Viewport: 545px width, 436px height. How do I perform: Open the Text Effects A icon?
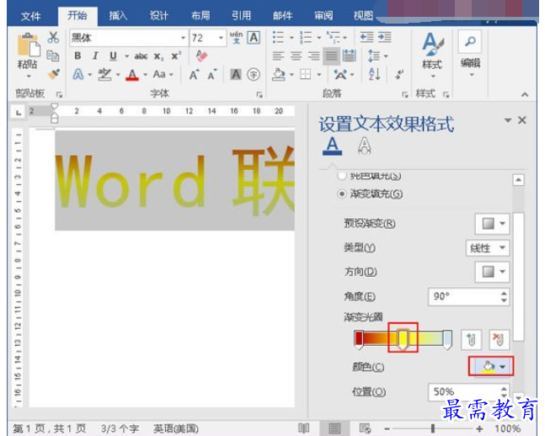coord(78,74)
